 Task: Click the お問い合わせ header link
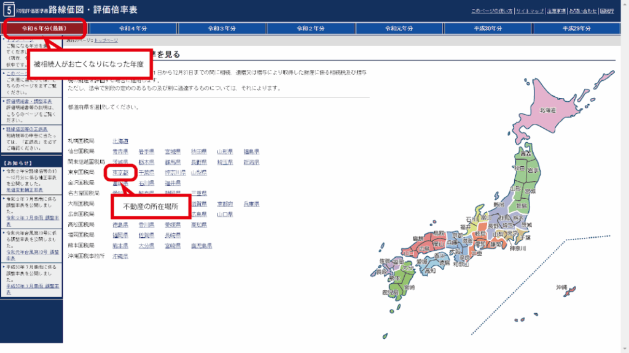582,11
